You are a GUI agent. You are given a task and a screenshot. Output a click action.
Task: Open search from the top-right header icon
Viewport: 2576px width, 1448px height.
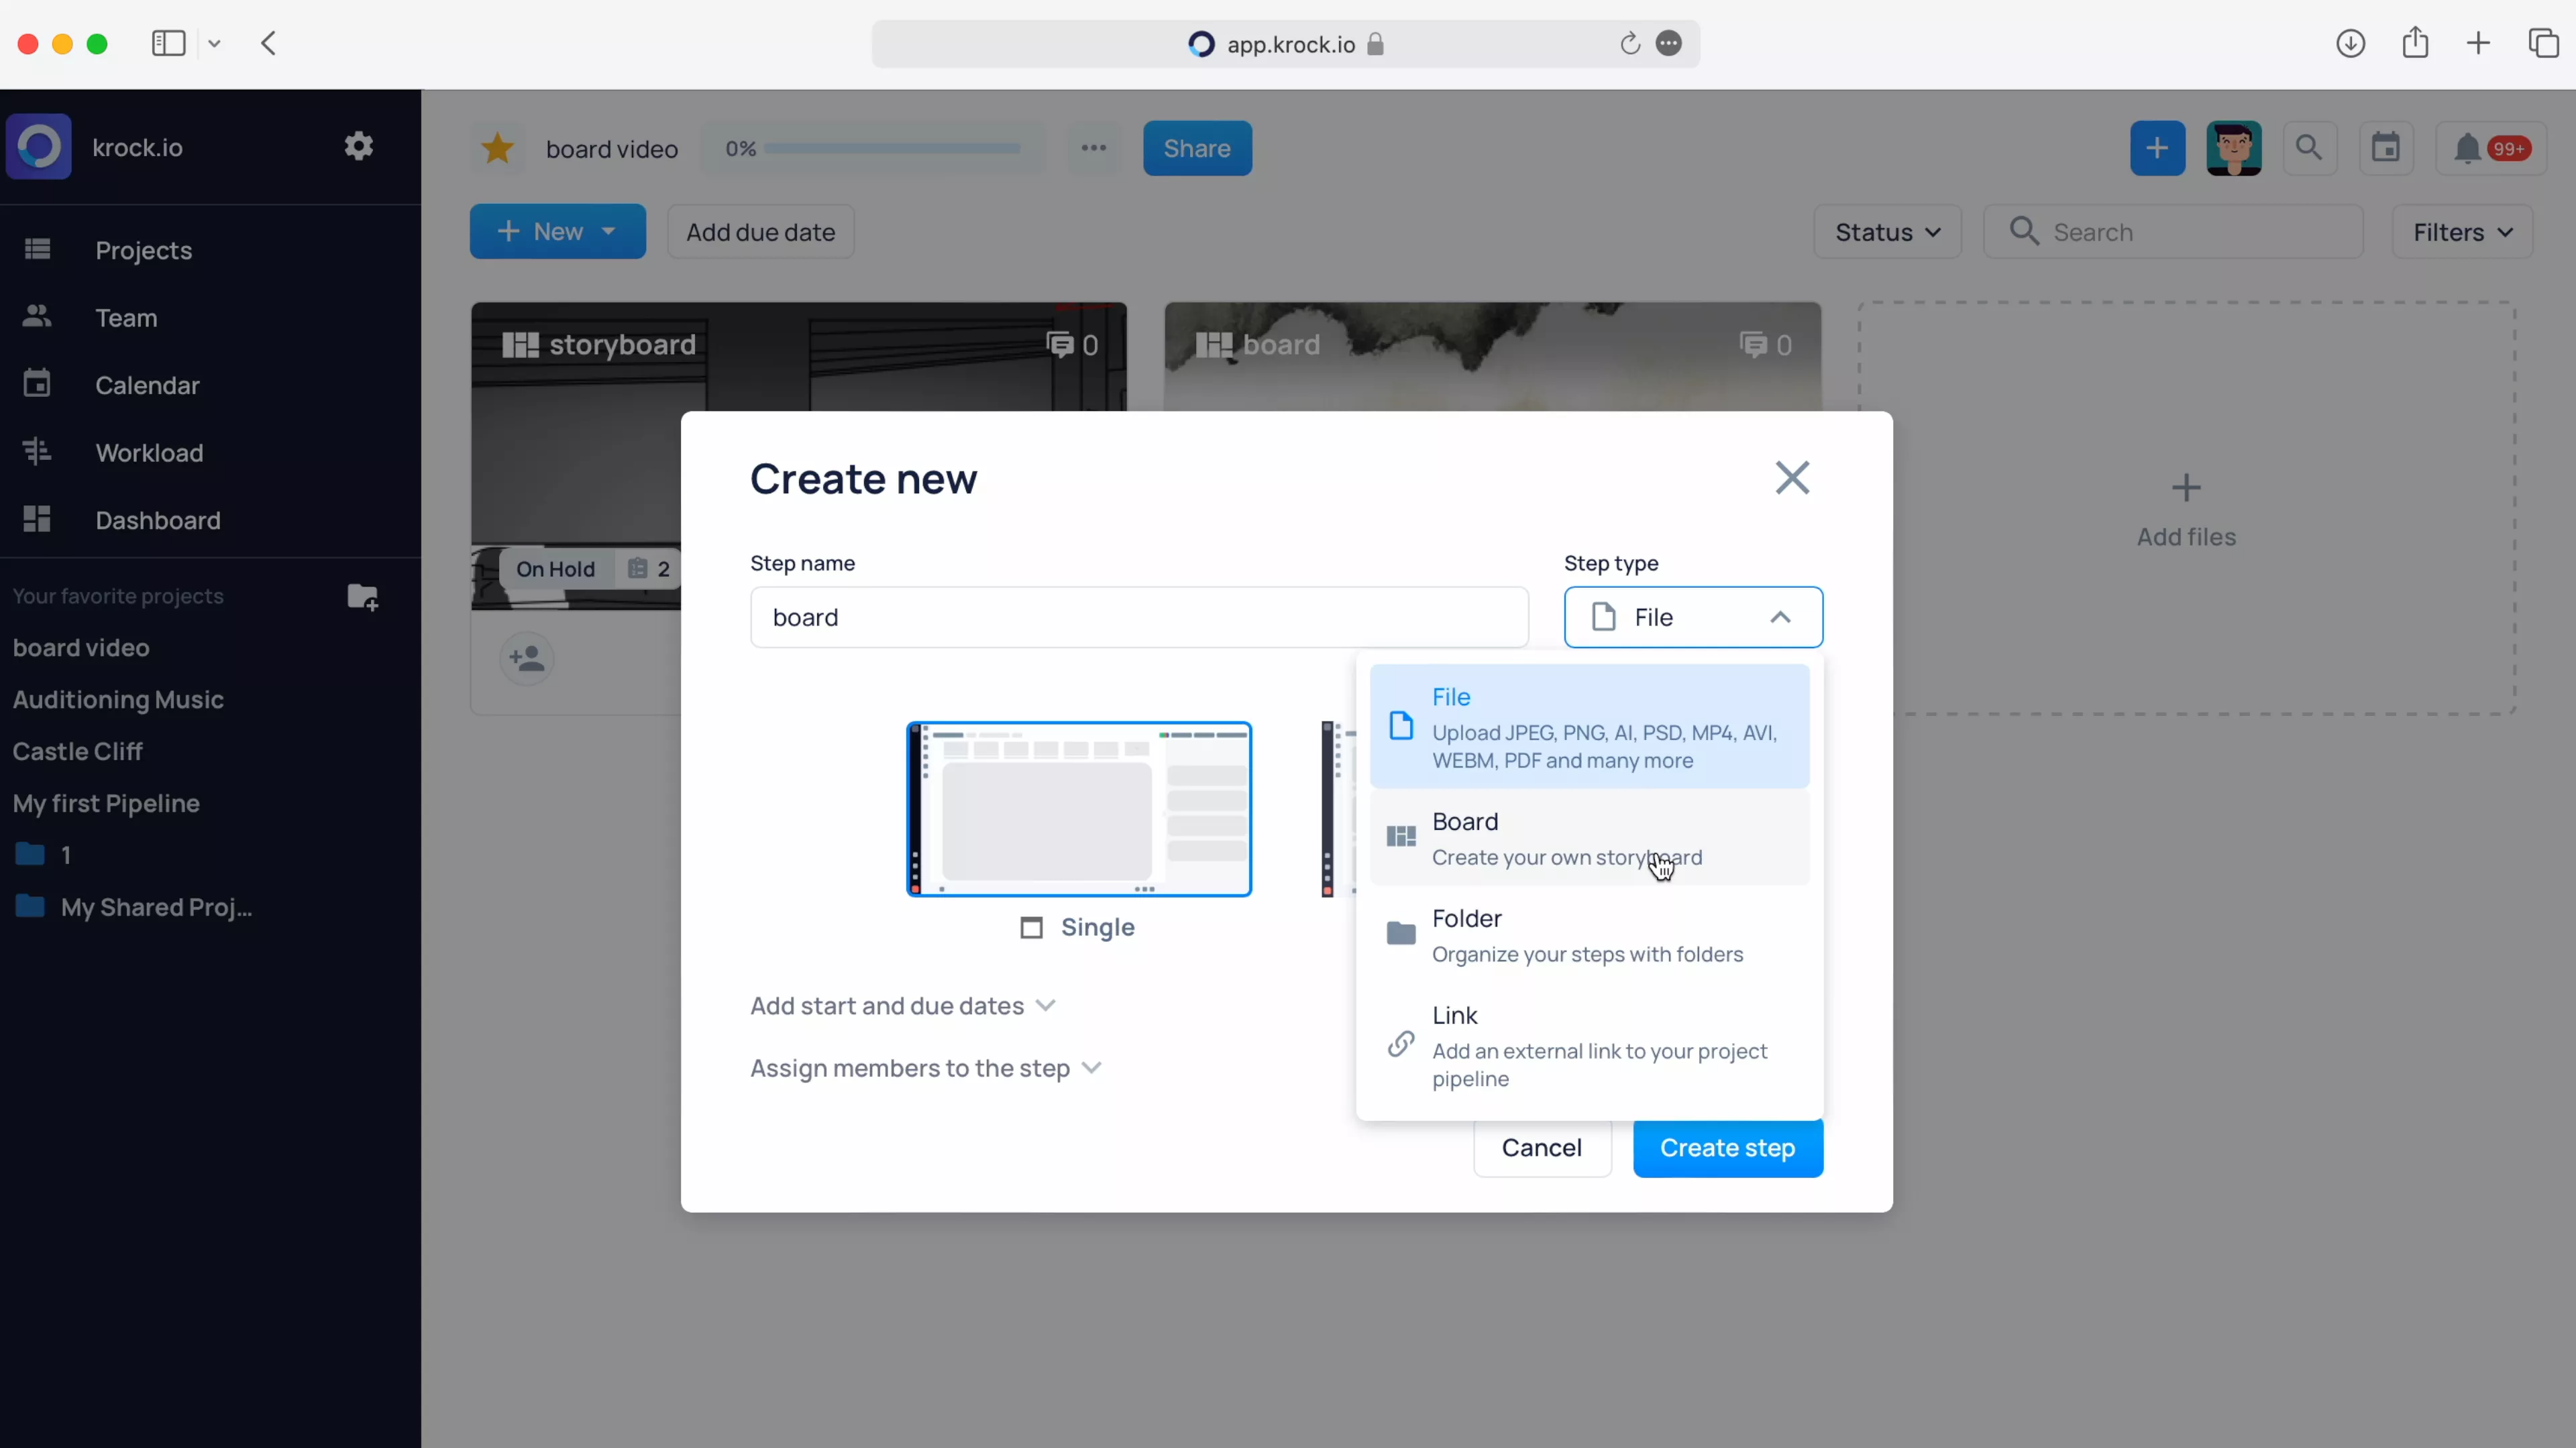pos(2310,148)
